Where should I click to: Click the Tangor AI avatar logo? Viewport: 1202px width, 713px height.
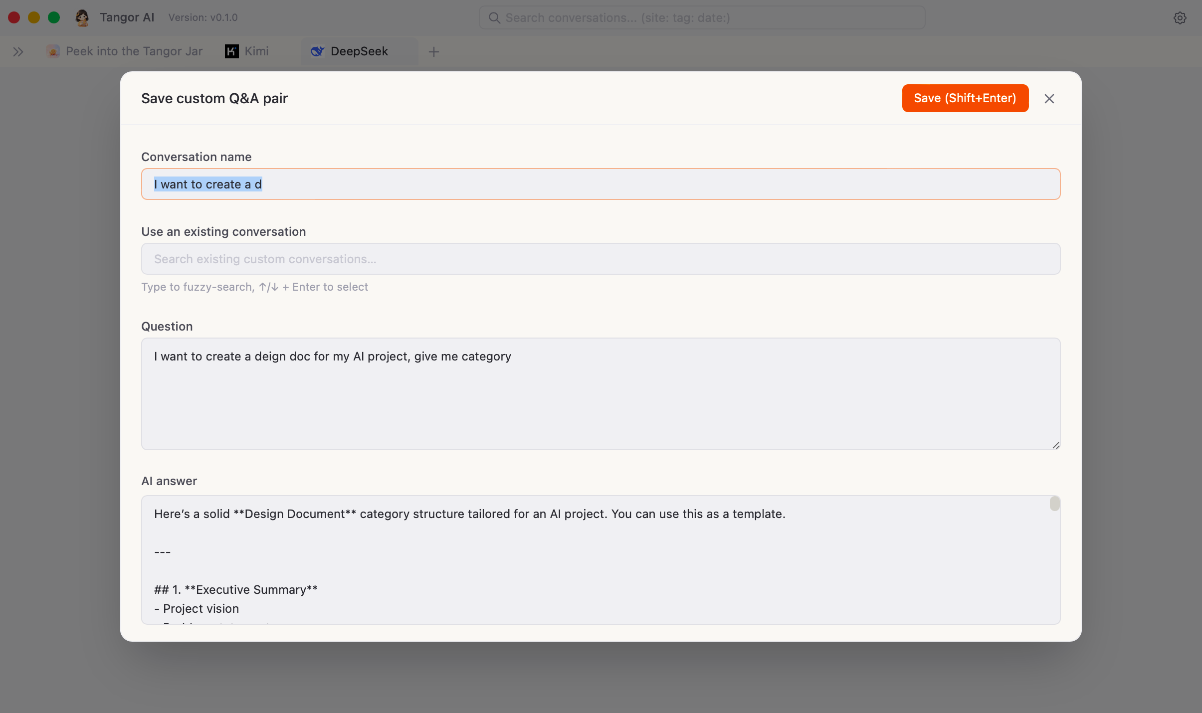tap(82, 17)
